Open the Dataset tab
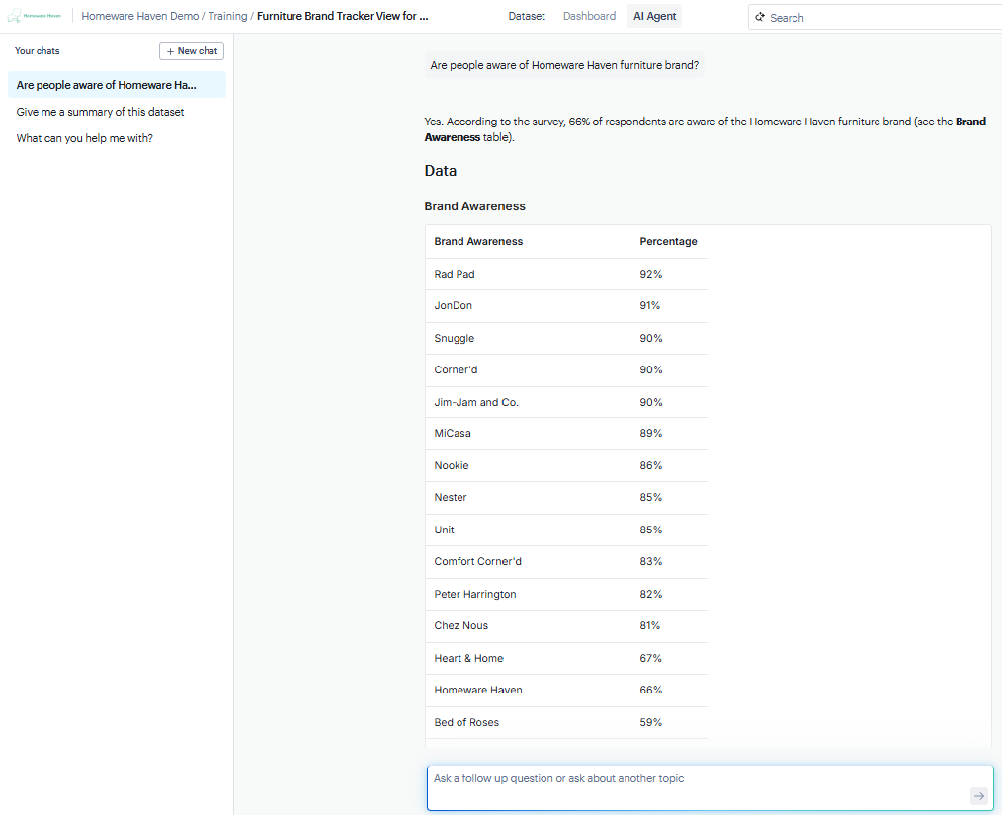Viewport: 1002px width, 815px height. coord(527,16)
